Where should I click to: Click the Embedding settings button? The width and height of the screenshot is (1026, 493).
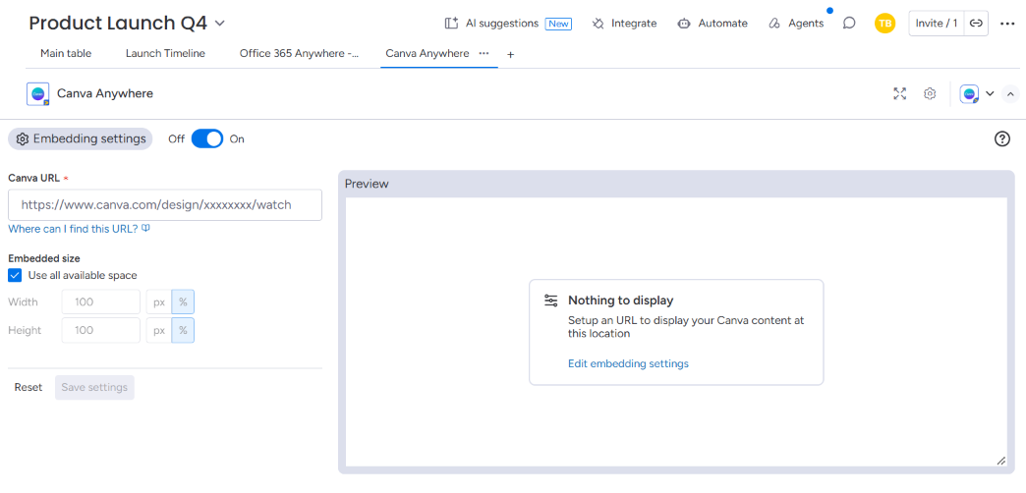(x=81, y=138)
